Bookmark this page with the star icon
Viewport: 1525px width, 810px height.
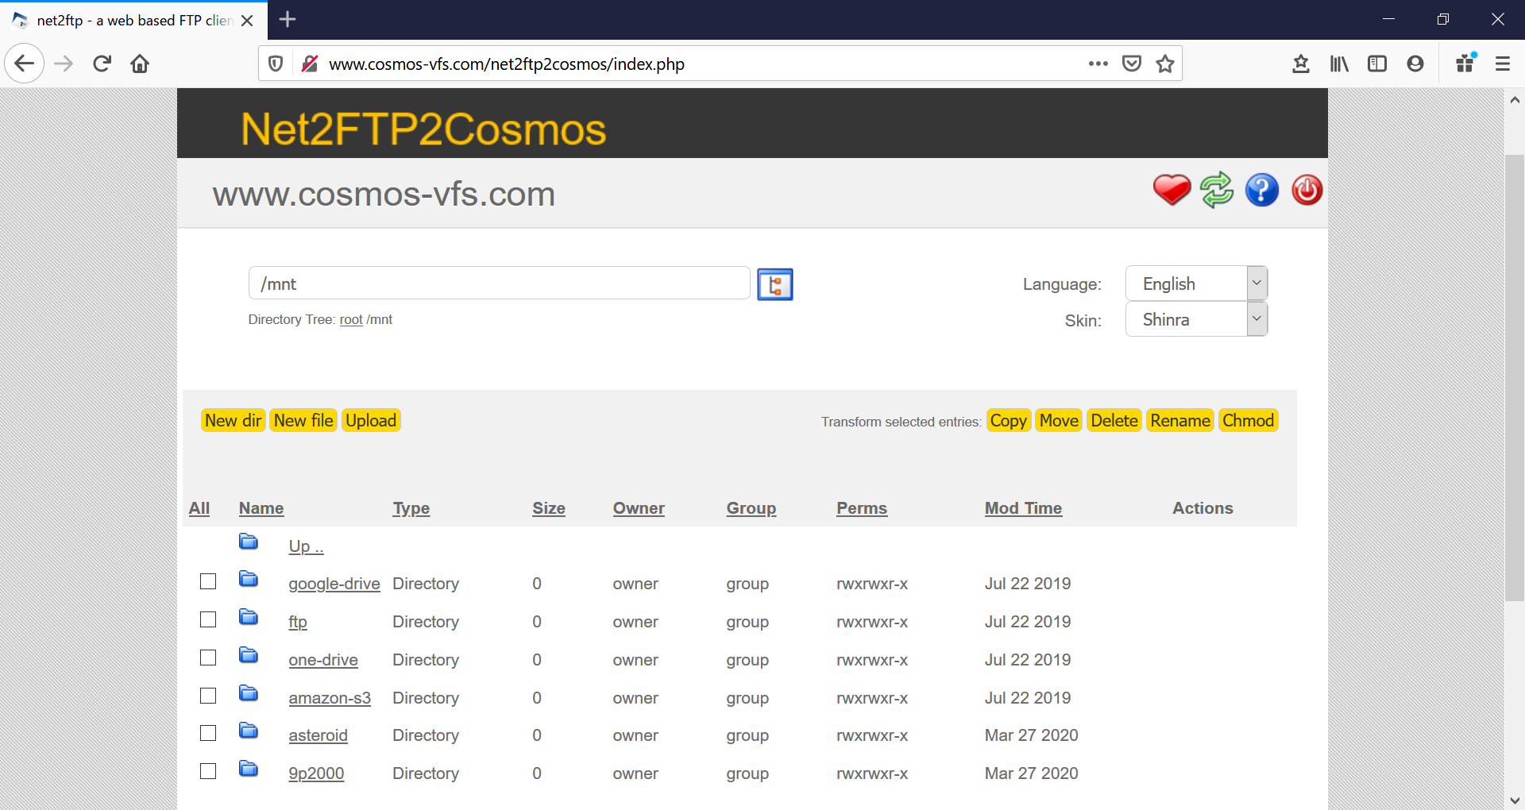1165,64
